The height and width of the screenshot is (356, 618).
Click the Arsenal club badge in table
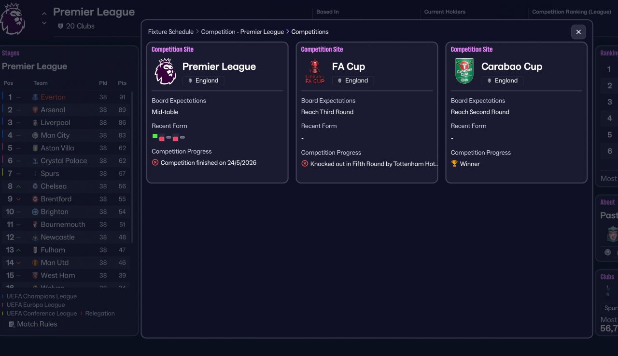pos(35,110)
